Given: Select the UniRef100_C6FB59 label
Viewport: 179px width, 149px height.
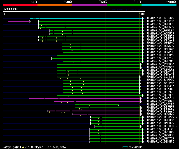Looking at the screenshot, I should tap(161, 55).
